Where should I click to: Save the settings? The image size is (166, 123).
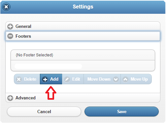122,112
